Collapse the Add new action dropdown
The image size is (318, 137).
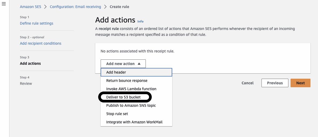tap(123, 64)
